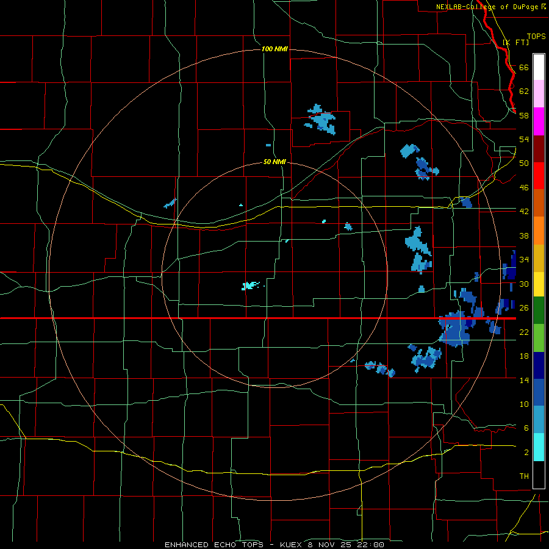Click the 50 legend value on scale
Image resolution: width=549 pixels, height=549 pixels.
click(524, 163)
